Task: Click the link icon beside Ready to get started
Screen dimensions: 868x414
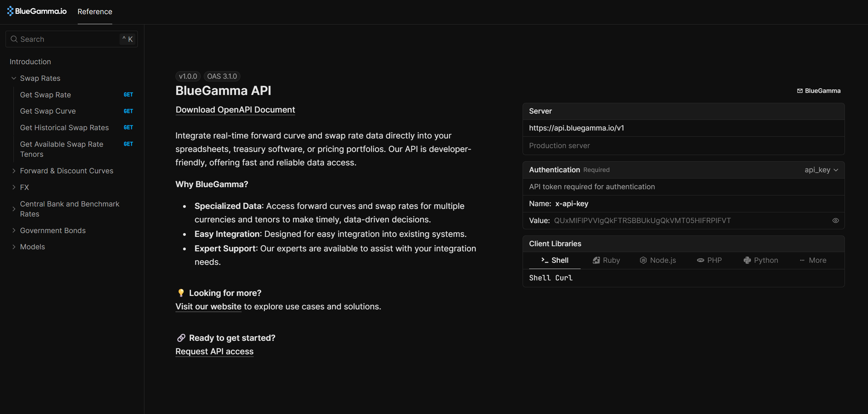Action: pos(181,338)
